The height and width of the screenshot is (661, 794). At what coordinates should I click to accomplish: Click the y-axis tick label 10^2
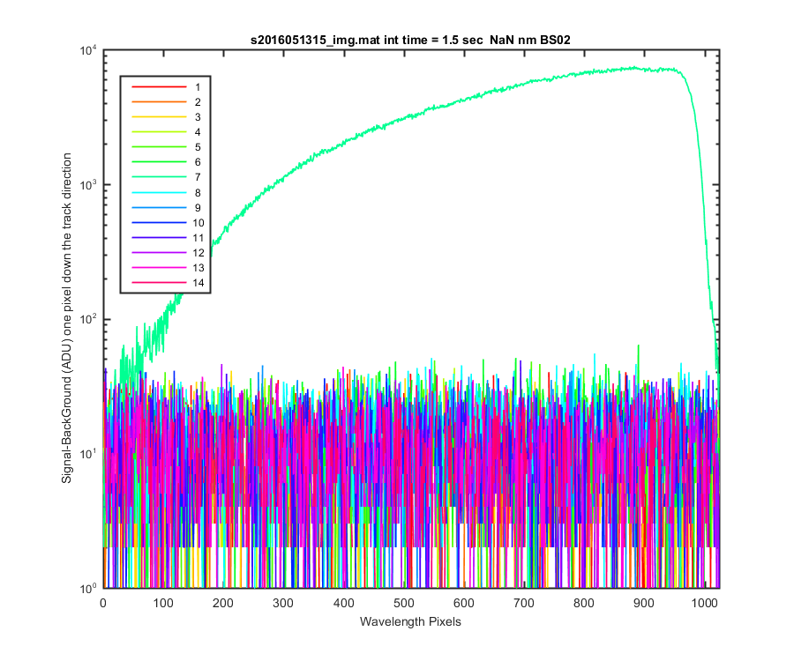(88, 320)
